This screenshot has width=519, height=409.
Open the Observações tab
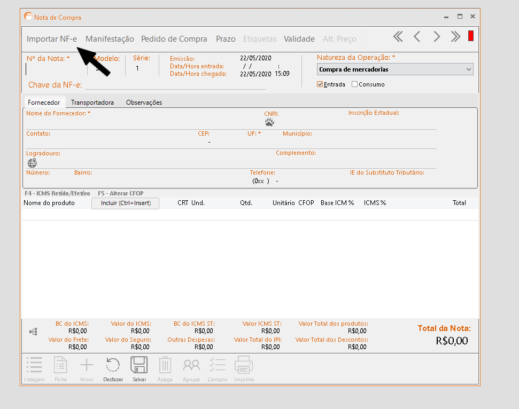(x=144, y=103)
